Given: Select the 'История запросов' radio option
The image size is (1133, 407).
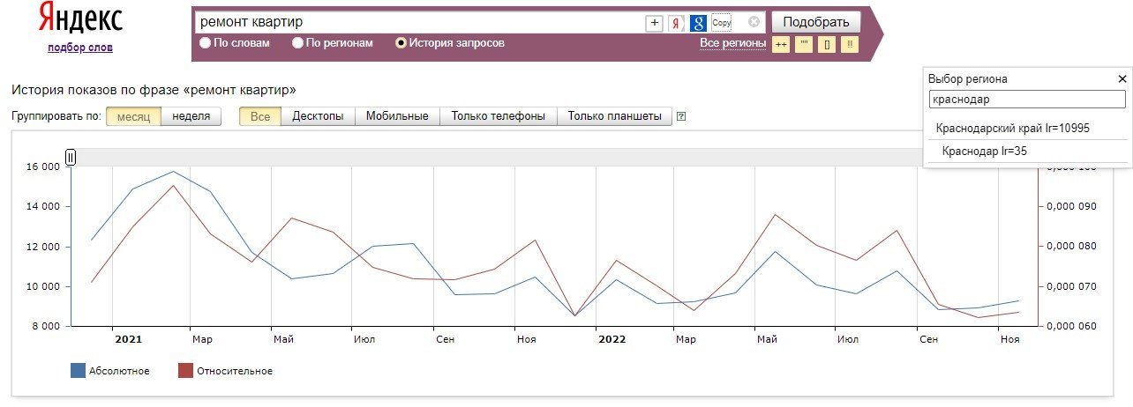Looking at the screenshot, I should tap(401, 42).
